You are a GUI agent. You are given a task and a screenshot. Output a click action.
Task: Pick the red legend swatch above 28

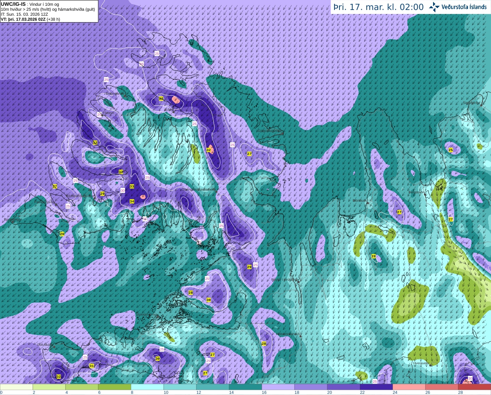click(x=475, y=387)
